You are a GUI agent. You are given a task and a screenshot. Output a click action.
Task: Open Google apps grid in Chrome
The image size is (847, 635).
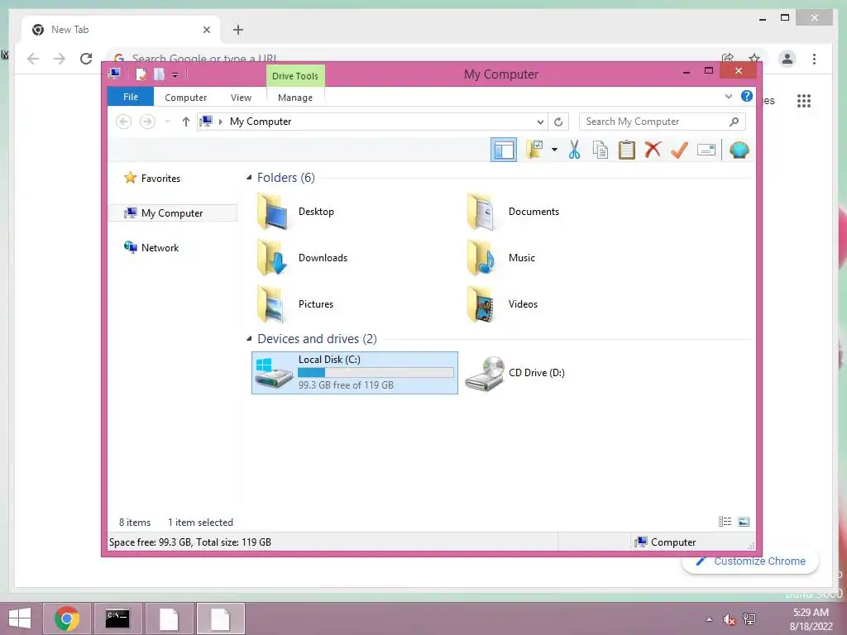click(804, 100)
